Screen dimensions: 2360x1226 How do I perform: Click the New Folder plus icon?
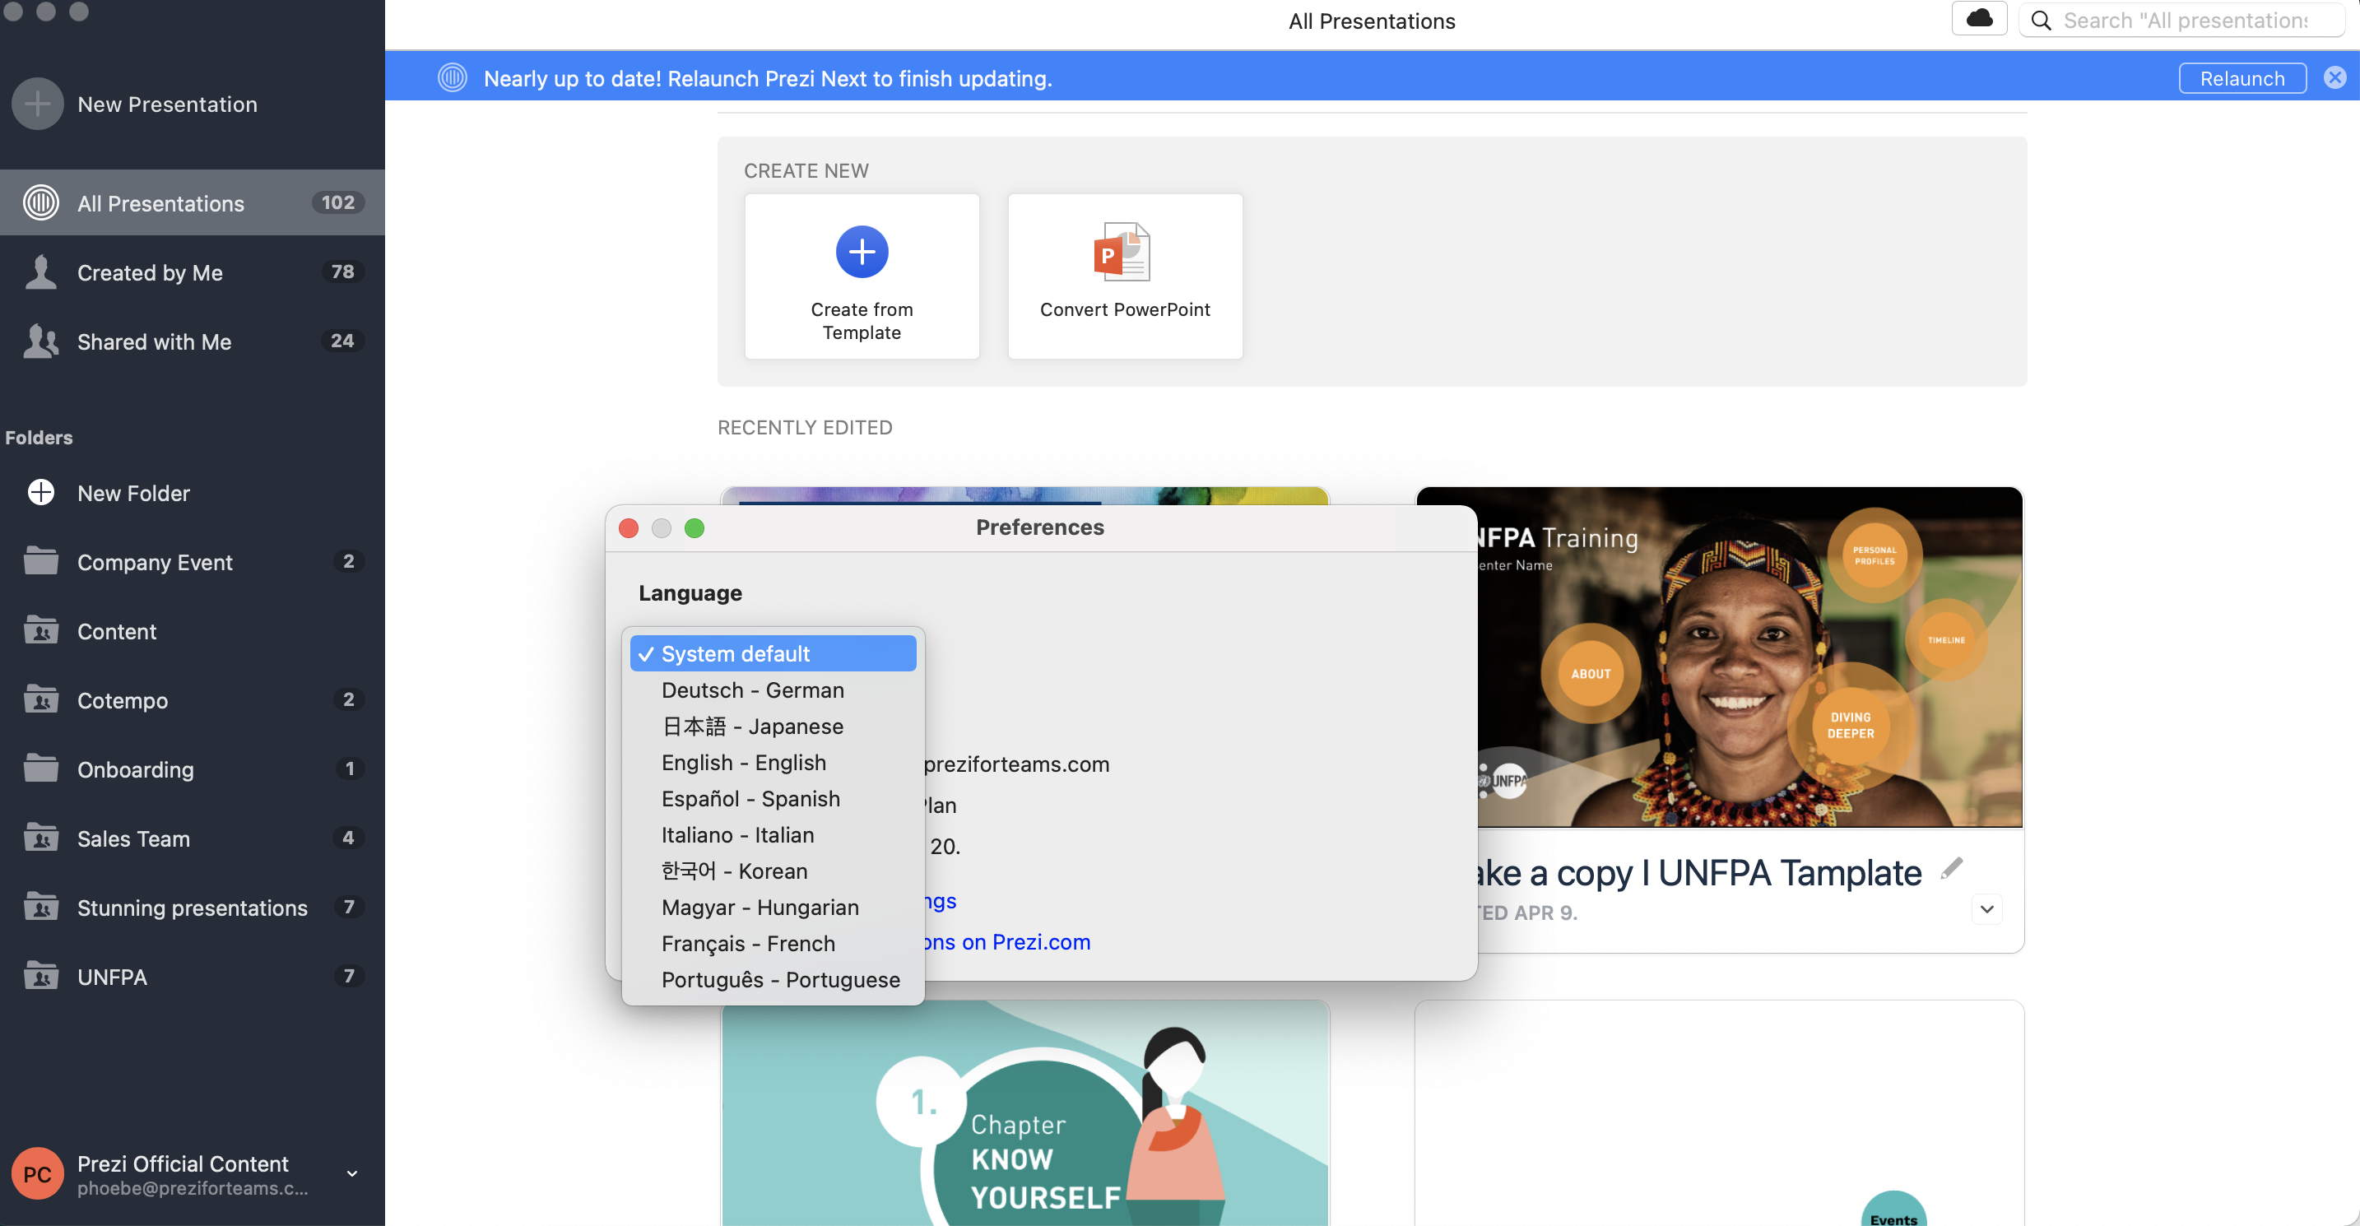[41, 492]
